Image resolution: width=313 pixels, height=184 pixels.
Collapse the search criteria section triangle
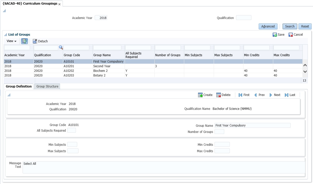(x=4, y=11)
